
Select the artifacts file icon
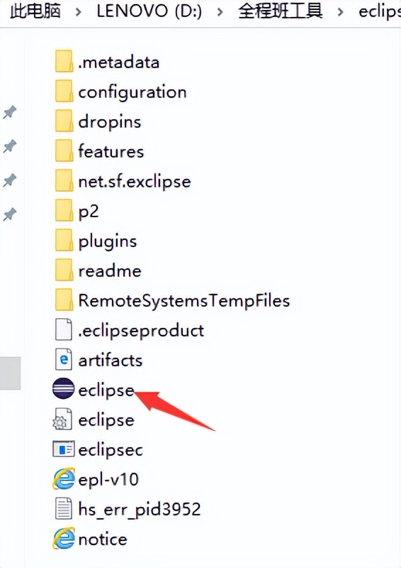pos(63,360)
